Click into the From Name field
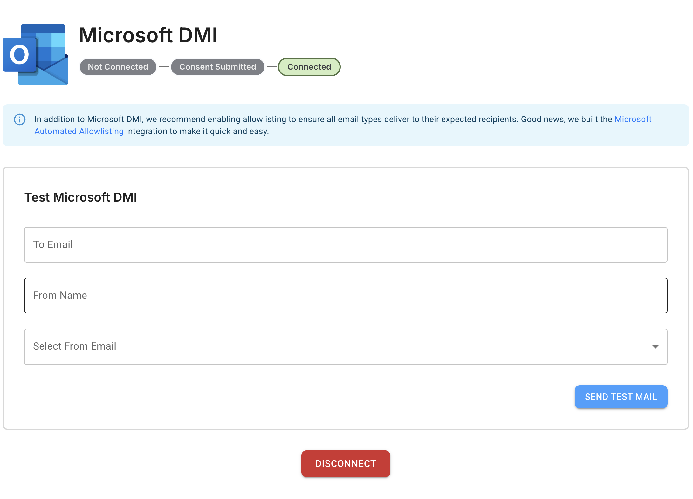 point(346,296)
